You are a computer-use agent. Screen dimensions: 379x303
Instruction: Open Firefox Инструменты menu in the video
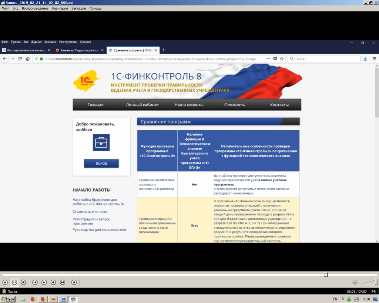pyautogui.click(x=68, y=42)
